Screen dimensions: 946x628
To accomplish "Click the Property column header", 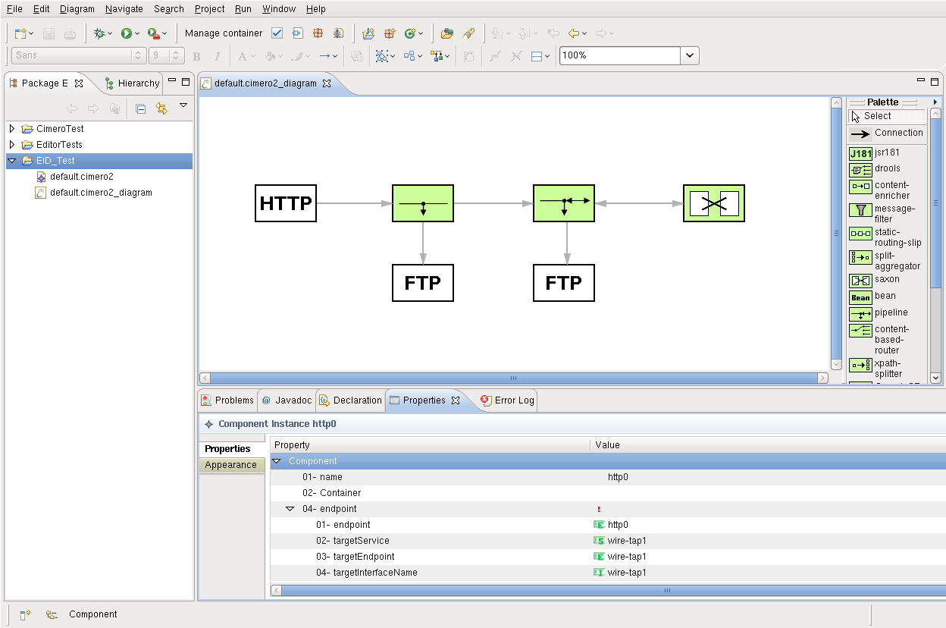I will (x=430, y=445).
